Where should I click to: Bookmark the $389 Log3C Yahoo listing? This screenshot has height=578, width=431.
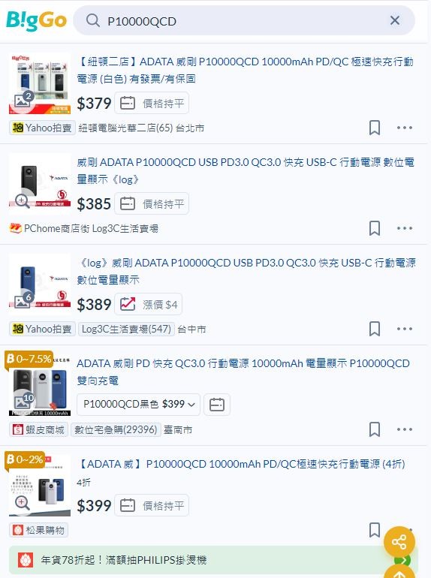tap(375, 329)
